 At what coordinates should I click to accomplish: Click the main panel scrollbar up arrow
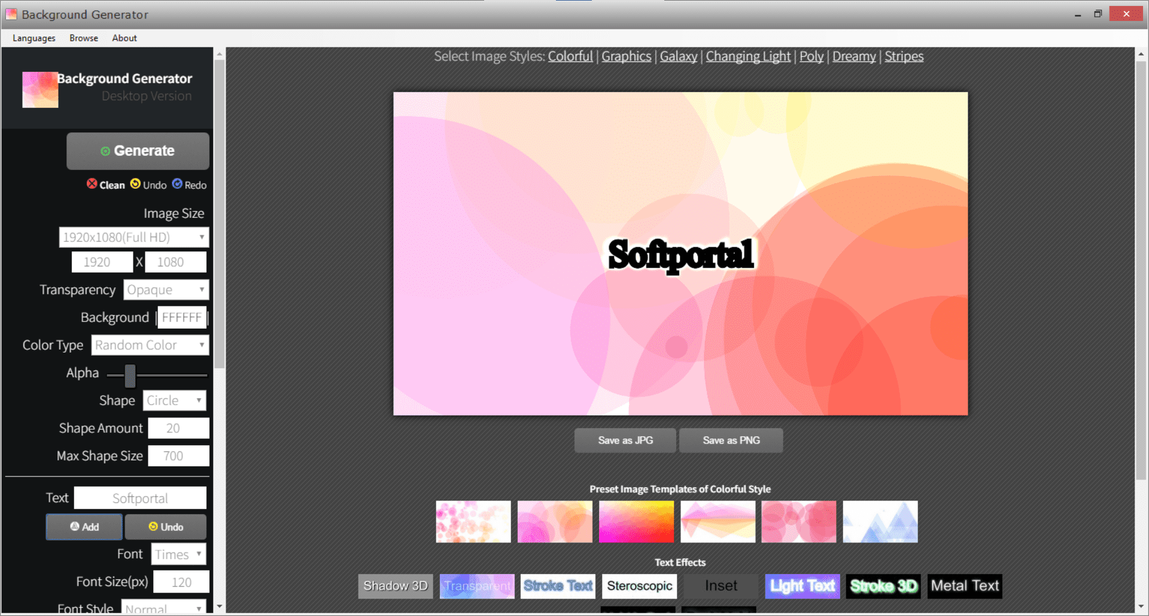tap(1141, 54)
